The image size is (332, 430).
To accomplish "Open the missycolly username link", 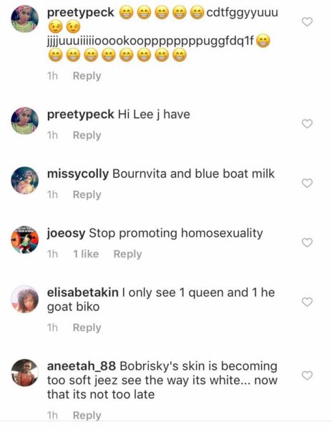I will click(78, 174).
